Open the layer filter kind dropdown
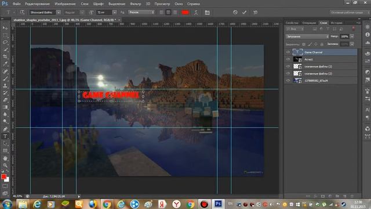The height and width of the screenshot is (209, 371). pyautogui.click(x=295, y=29)
